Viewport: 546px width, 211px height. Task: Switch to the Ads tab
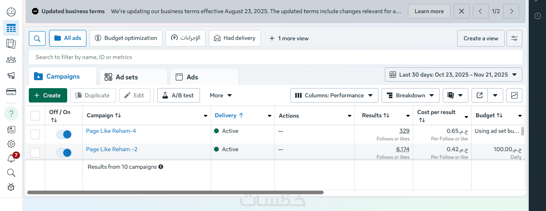point(192,77)
